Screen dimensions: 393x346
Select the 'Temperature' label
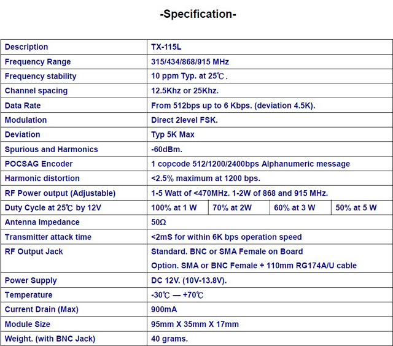tap(29, 295)
